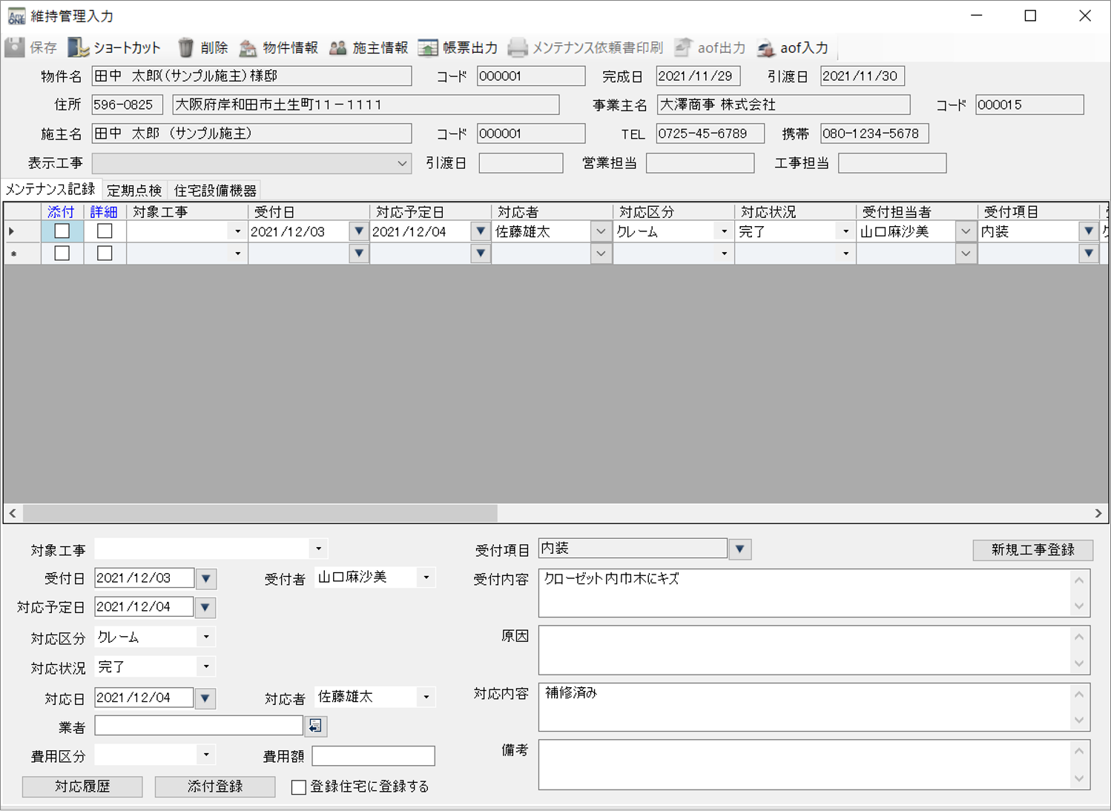Click the aof入力 toolbar icon

pos(766,48)
